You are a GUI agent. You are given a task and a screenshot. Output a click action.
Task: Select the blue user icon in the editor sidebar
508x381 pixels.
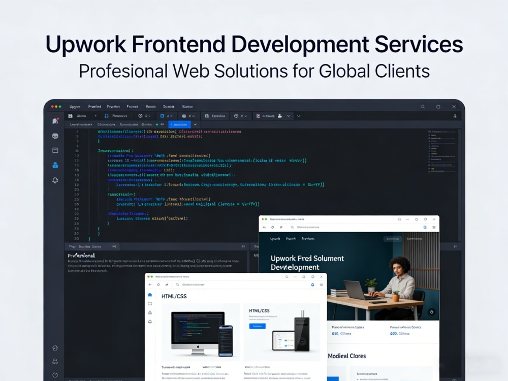pyautogui.click(x=55, y=165)
